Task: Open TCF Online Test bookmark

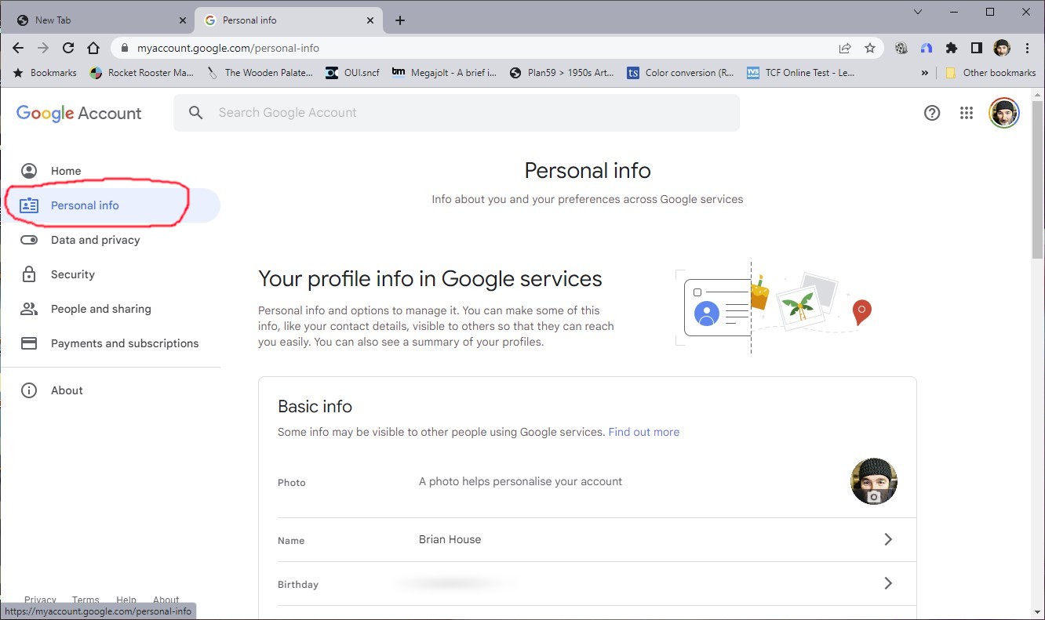Action: point(800,73)
